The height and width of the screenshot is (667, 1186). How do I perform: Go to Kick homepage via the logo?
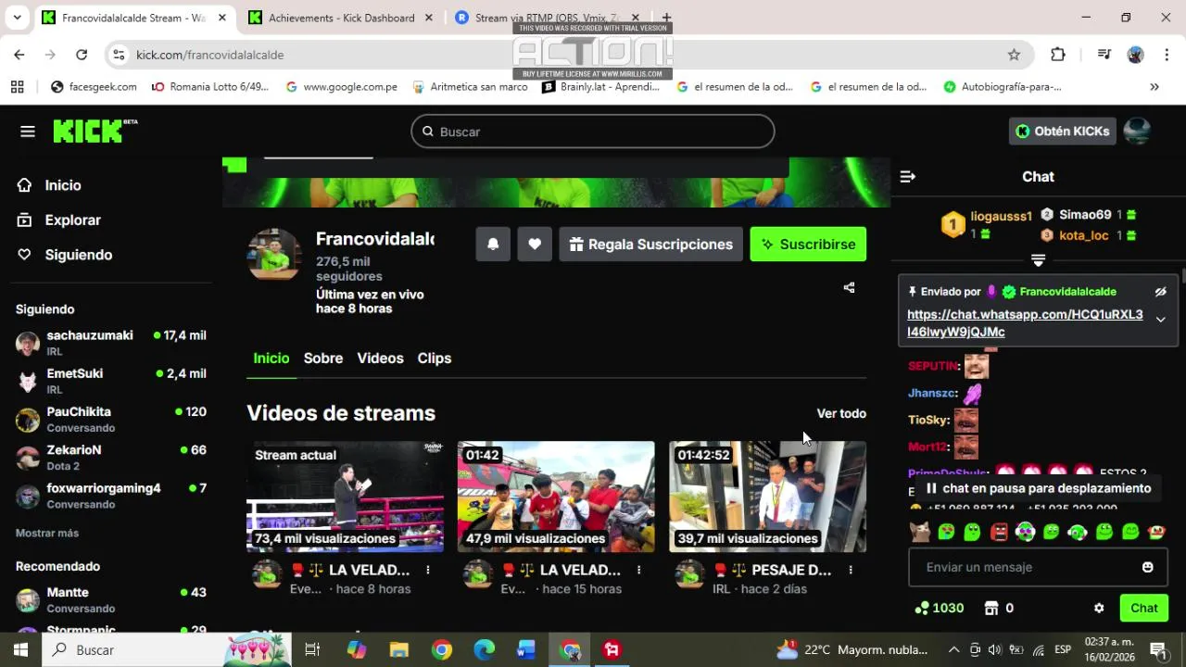tap(95, 132)
